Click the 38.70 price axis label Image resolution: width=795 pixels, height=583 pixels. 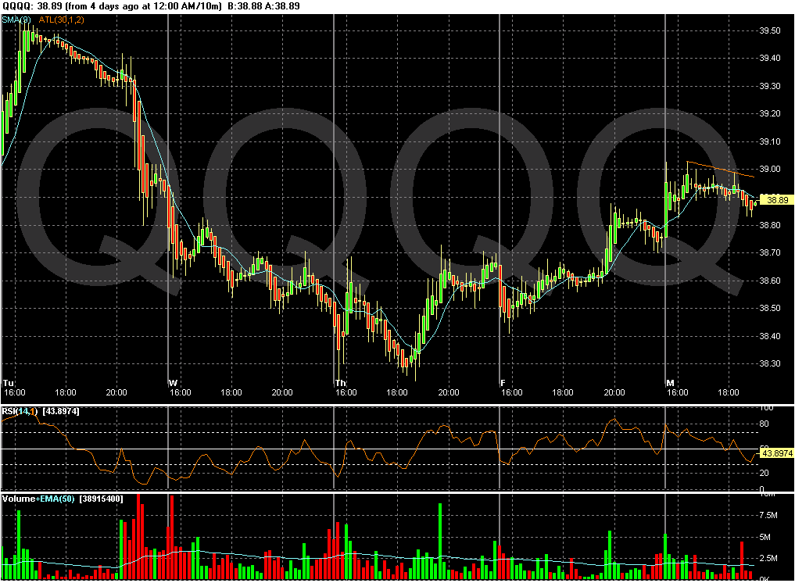770,252
